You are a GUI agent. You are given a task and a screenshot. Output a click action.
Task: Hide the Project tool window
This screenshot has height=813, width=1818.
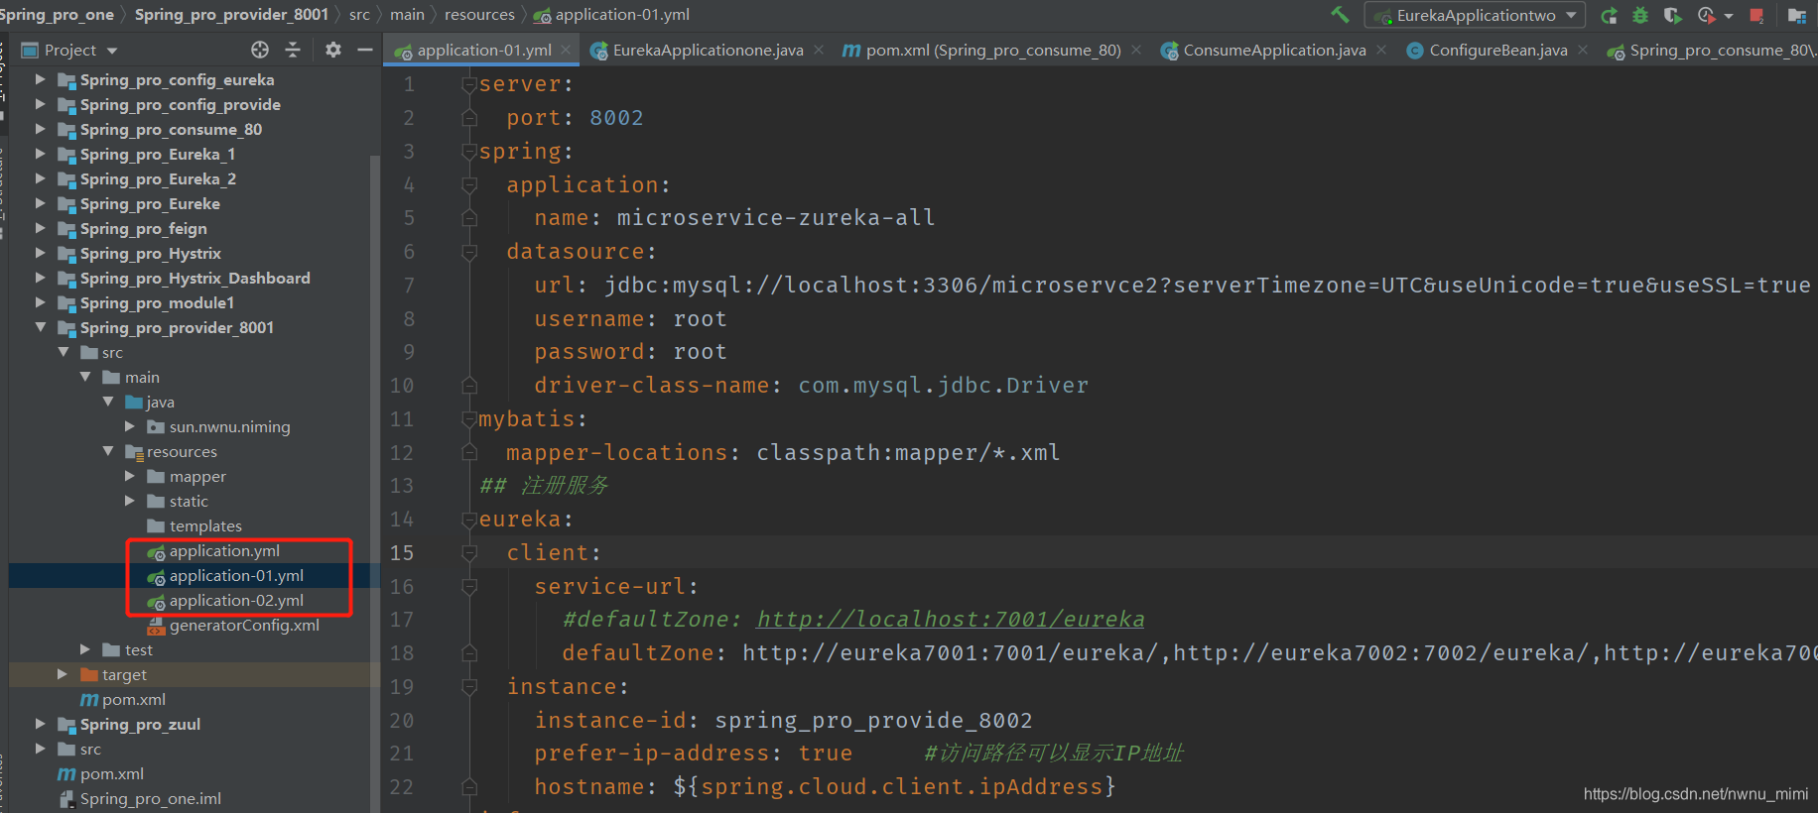point(365,50)
